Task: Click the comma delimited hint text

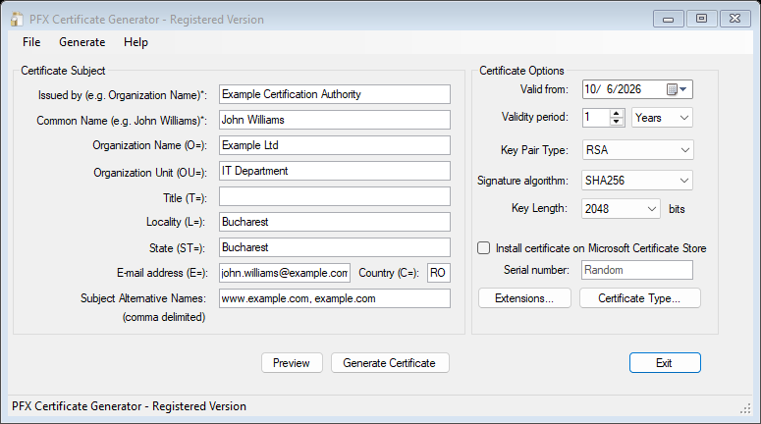Action: click(x=164, y=317)
